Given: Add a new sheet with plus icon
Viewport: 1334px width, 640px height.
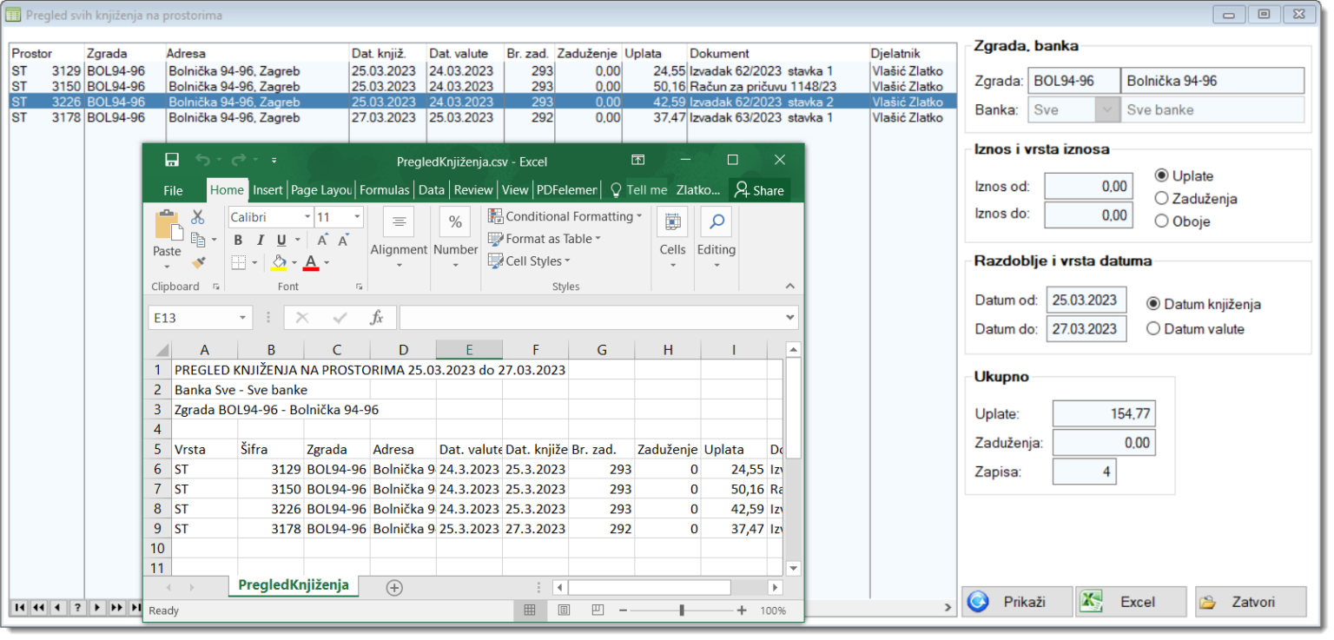Looking at the screenshot, I should (x=394, y=588).
